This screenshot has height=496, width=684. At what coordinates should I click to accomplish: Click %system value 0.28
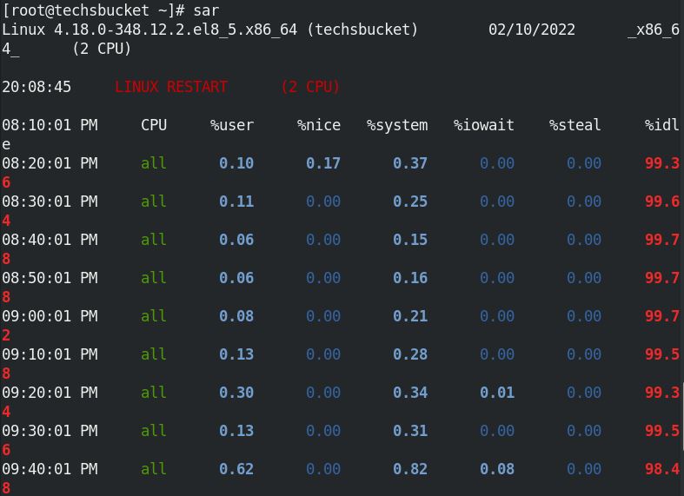pyautogui.click(x=410, y=354)
